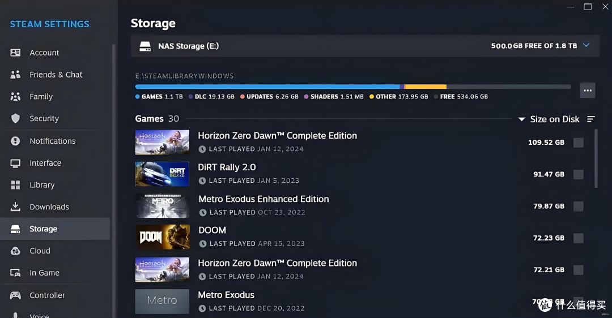Click clock icon under Metro Exodus Enhanced Edition
Image resolution: width=612 pixels, height=318 pixels.
click(x=202, y=212)
